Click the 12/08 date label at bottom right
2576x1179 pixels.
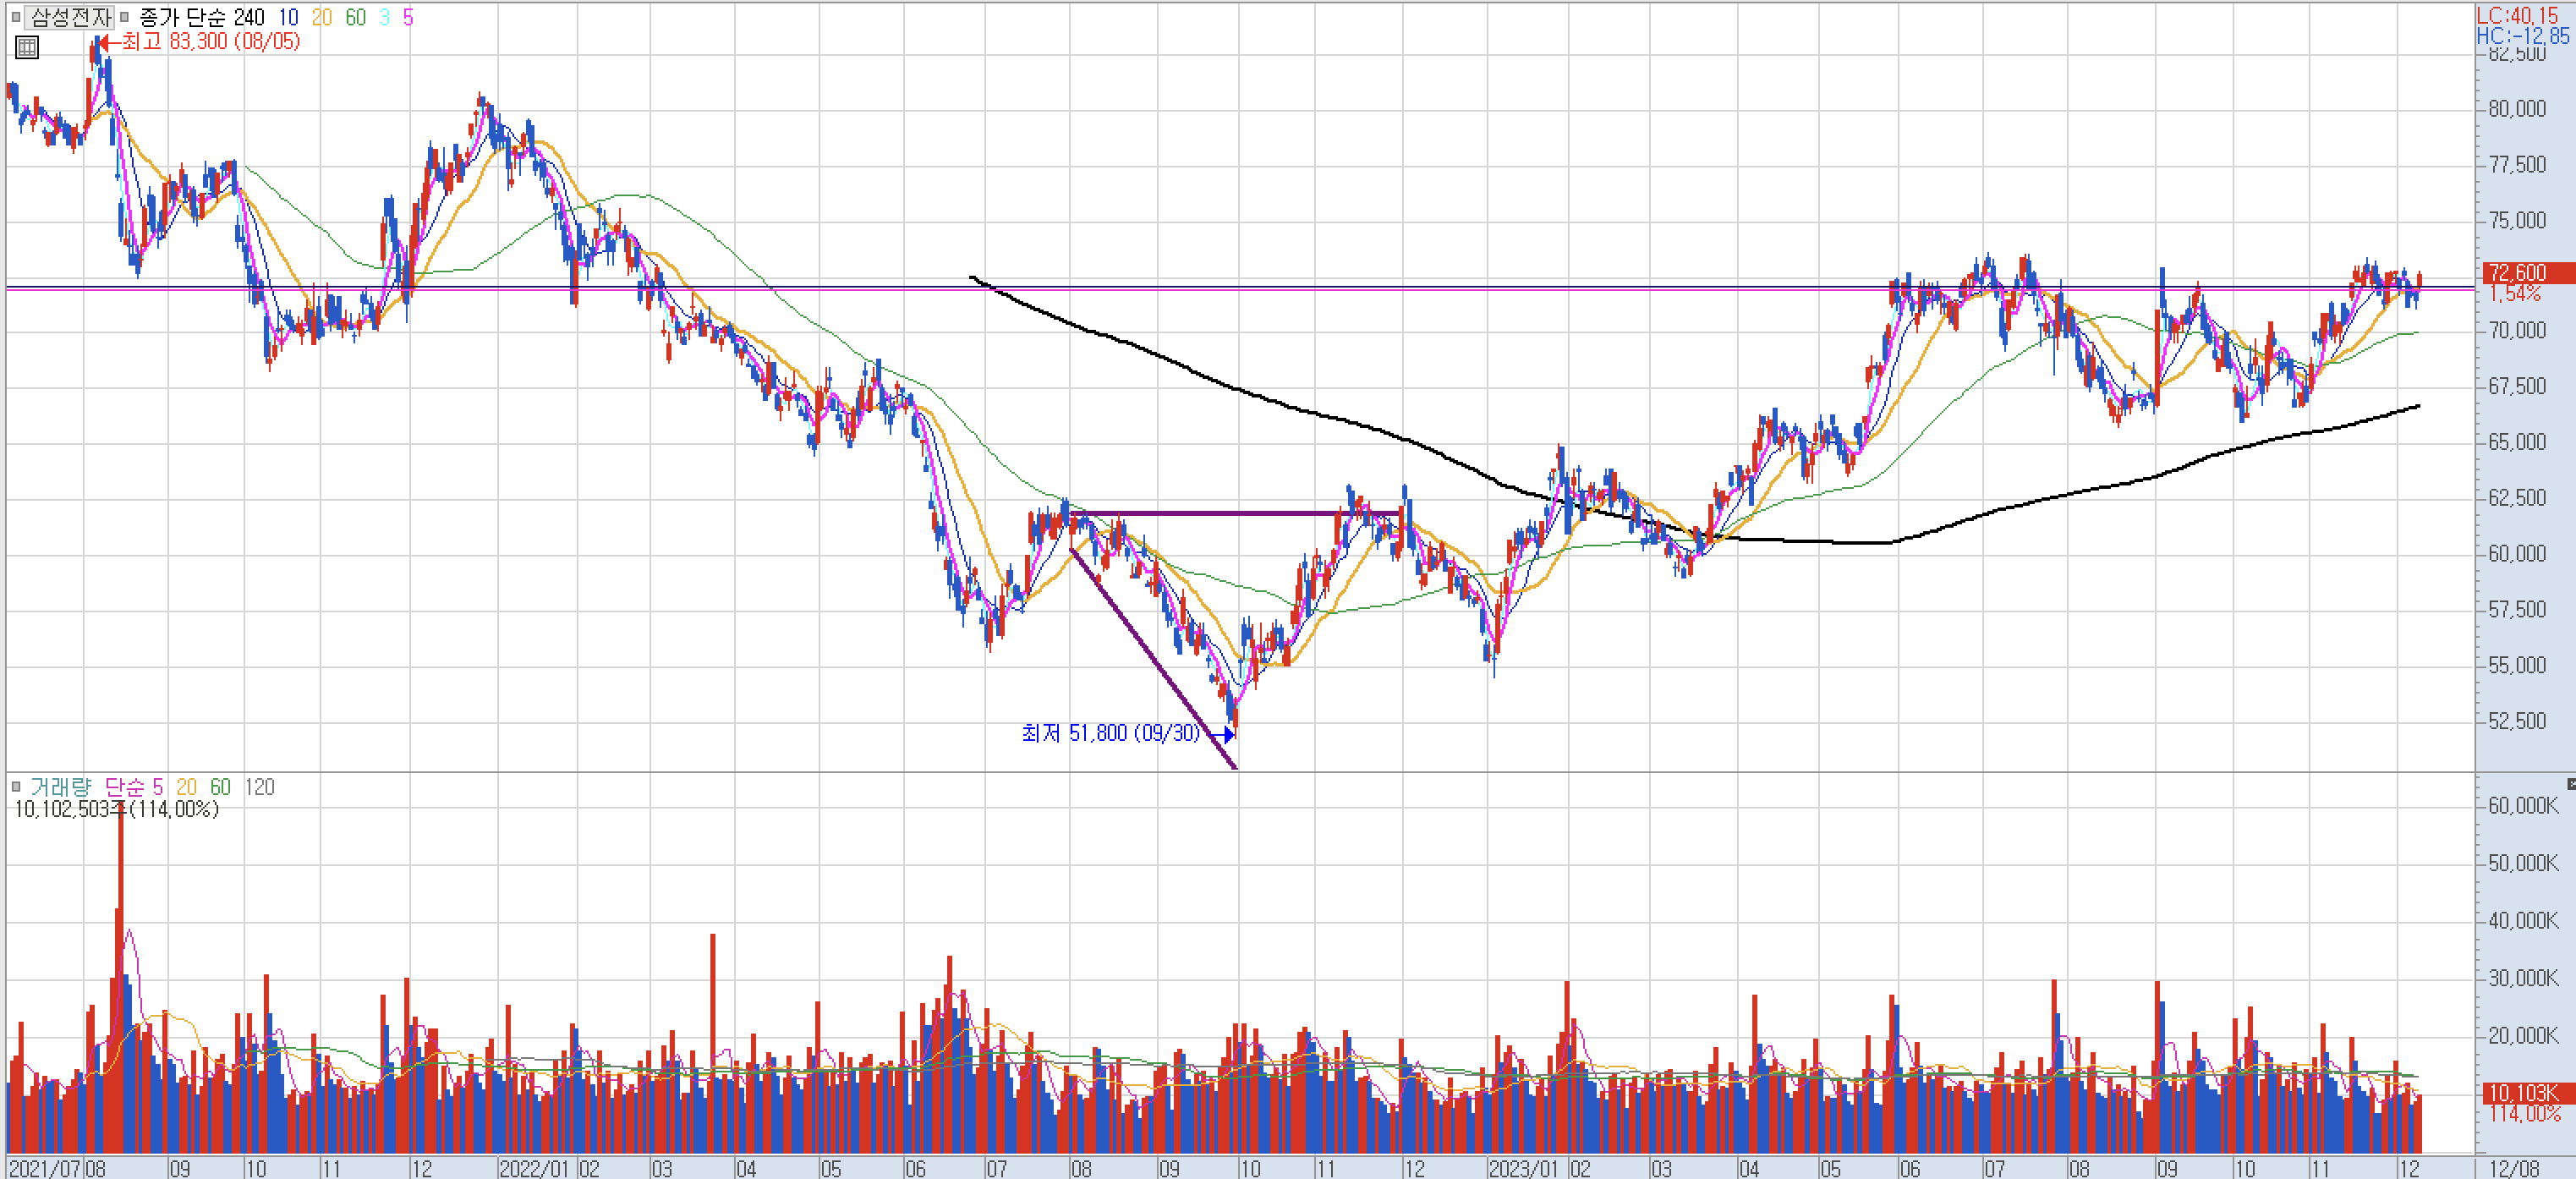coord(2513,1169)
